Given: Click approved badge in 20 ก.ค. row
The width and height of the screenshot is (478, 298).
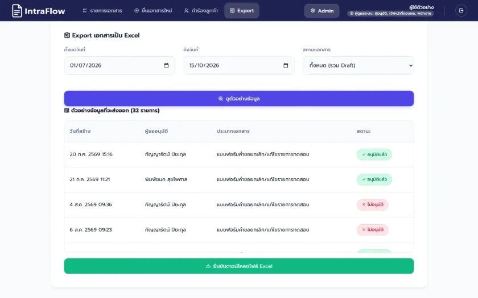Looking at the screenshot, I should pos(374,154).
